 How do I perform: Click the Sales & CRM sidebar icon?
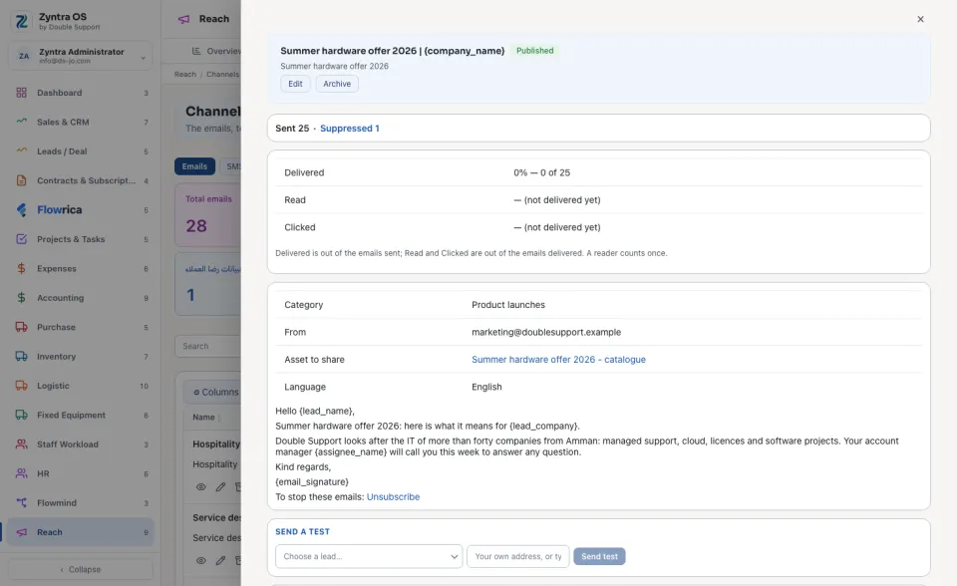pyautogui.click(x=21, y=122)
